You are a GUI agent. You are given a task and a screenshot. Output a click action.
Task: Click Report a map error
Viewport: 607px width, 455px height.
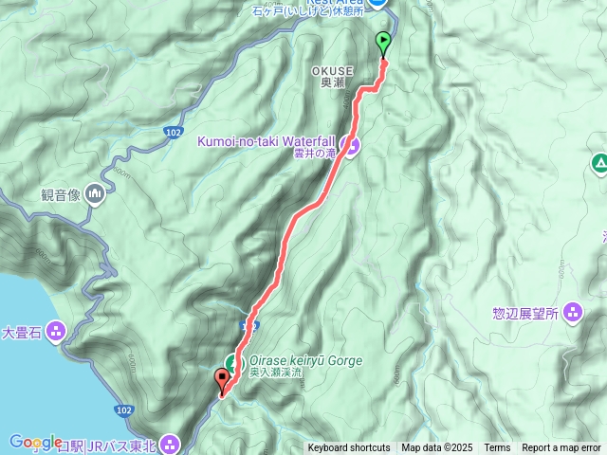click(561, 448)
